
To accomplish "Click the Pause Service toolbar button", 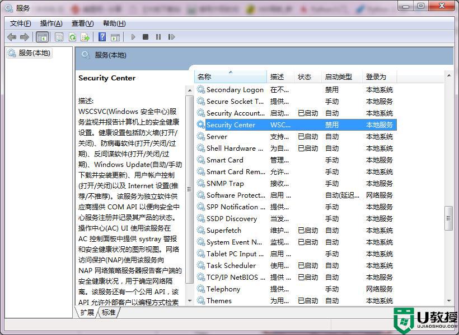I will click(158, 37).
